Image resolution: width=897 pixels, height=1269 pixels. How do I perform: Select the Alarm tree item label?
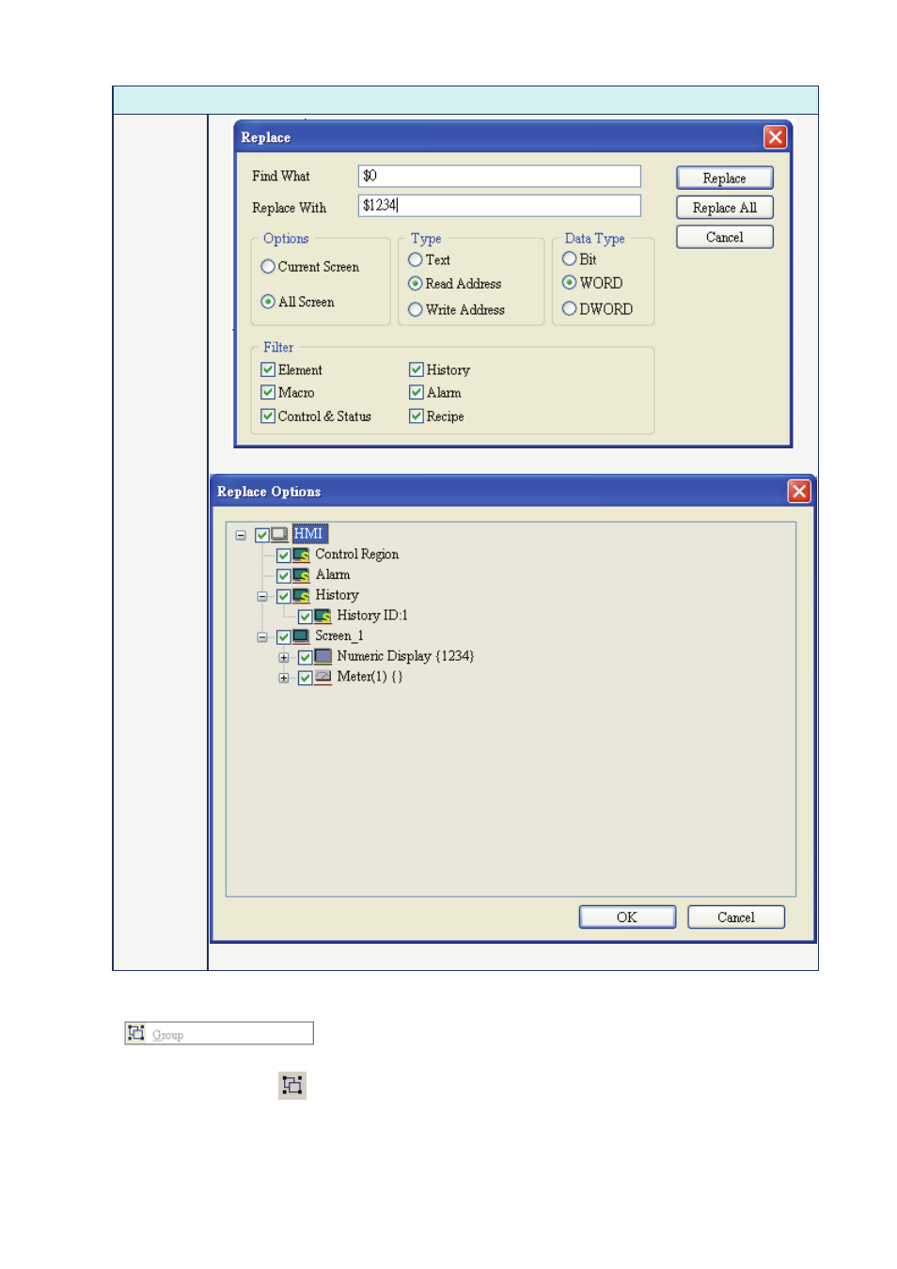click(x=333, y=574)
